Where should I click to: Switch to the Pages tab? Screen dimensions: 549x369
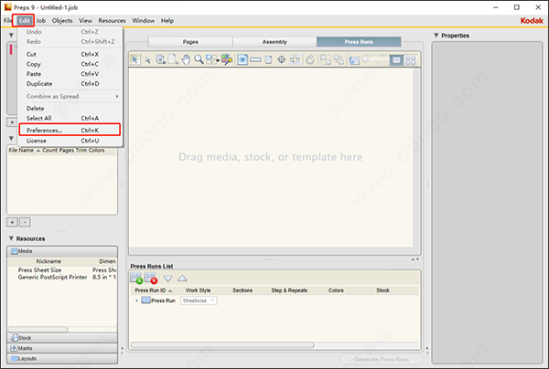pos(190,42)
